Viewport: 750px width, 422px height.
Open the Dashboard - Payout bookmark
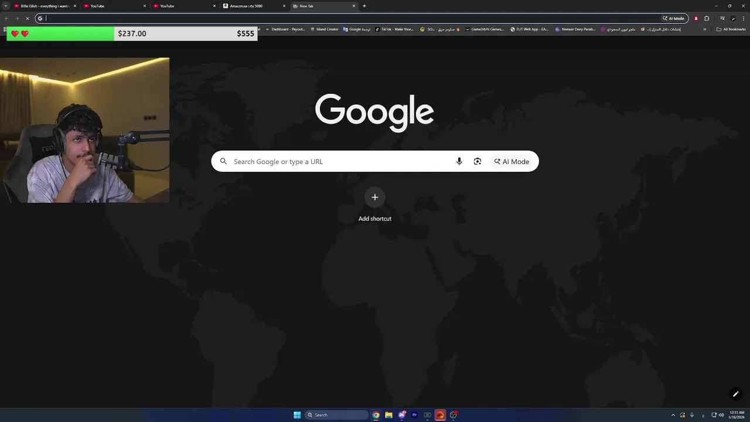click(x=285, y=29)
